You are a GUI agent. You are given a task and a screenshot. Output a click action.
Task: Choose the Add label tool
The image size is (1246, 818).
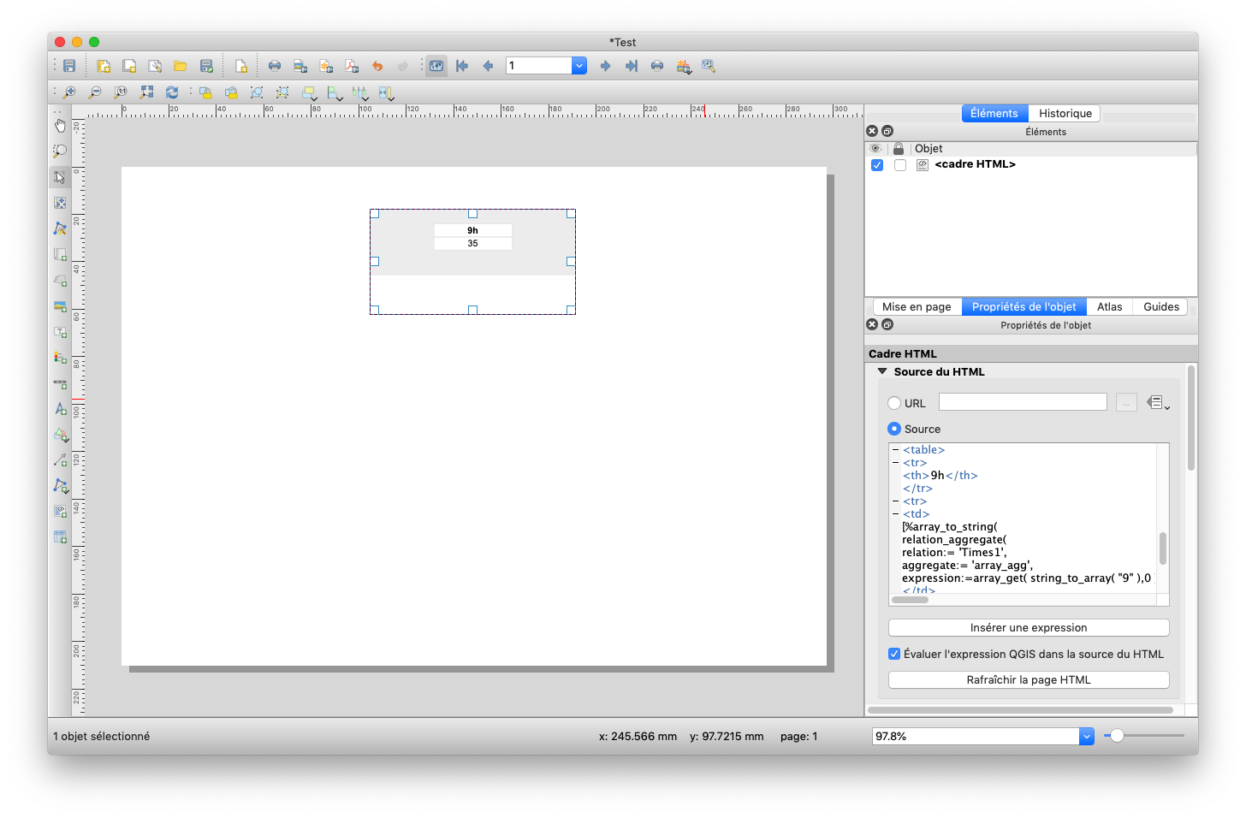click(60, 331)
